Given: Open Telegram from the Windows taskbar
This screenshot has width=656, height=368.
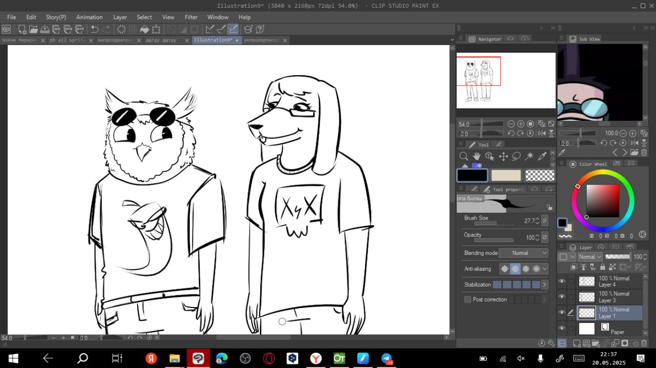Looking at the screenshot, I should 386,358.
